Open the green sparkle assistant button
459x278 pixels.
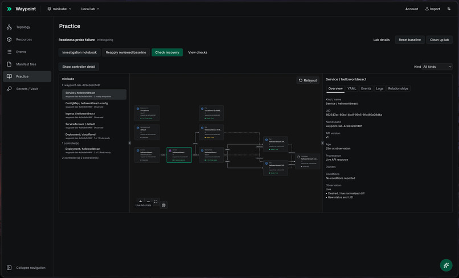446,265
